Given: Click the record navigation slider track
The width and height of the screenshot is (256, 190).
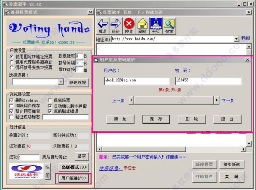Looking at the screenshot, I should (x=174, y=100).
